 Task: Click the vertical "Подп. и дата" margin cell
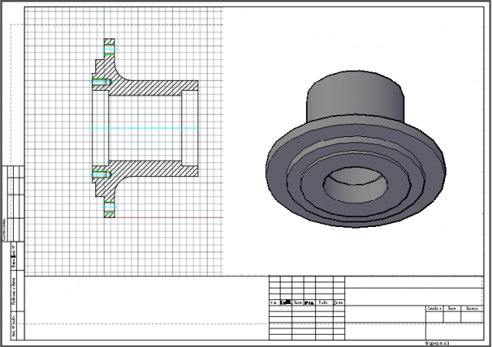pos(14,291)
